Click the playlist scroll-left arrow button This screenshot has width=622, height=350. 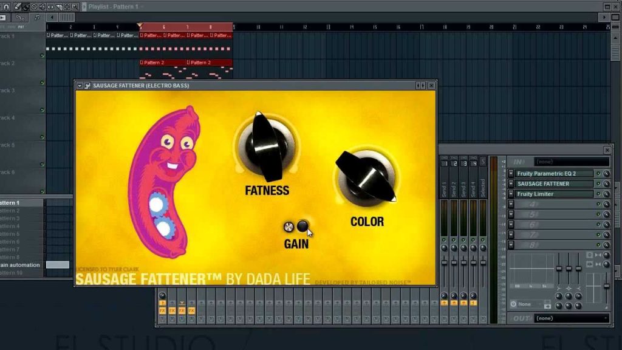pos(52,18)
